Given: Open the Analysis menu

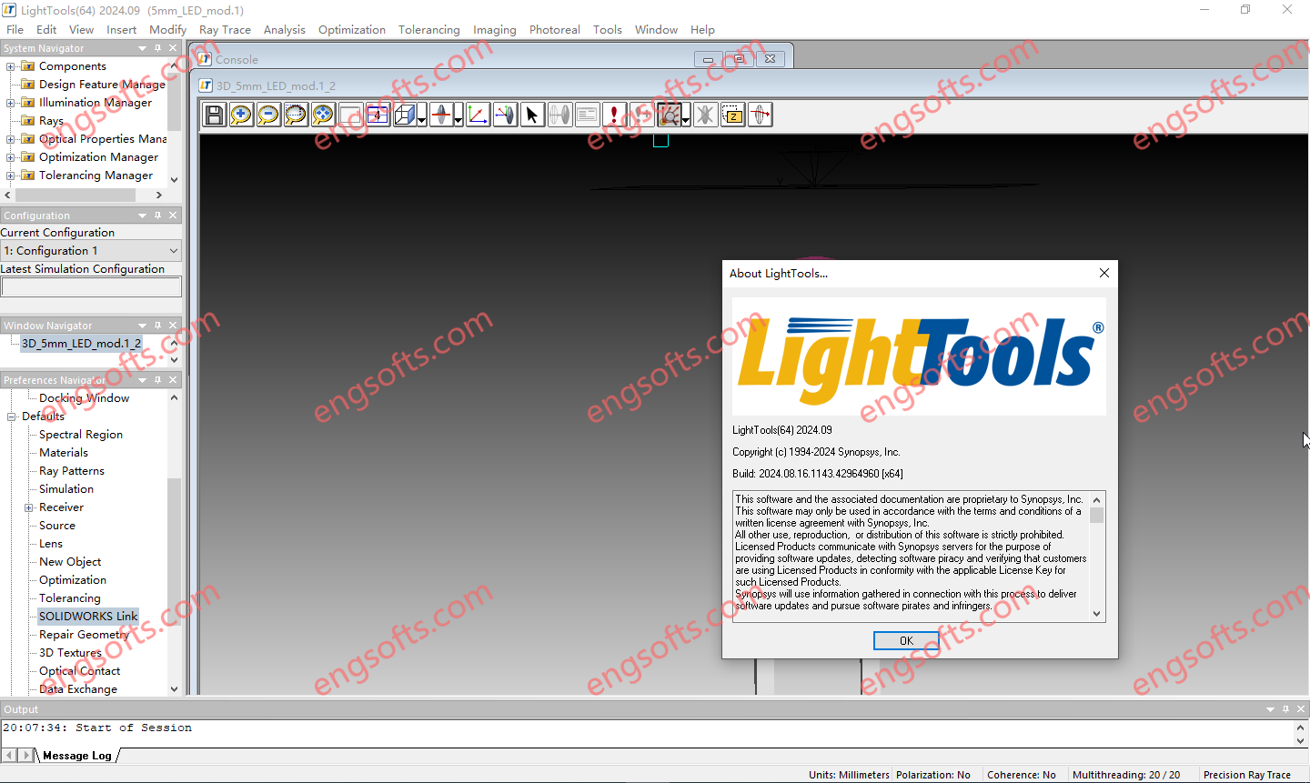Looking at the screenshot, I should pos(285,29).
